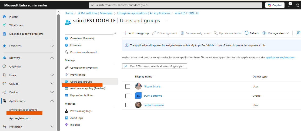The image size is (301, 131).
Task: Open Provisioning menu item
Action: (x=78, y=75)
